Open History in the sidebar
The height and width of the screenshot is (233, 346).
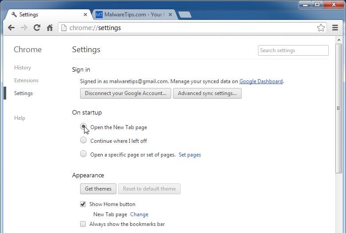click(x=23, y=68)
